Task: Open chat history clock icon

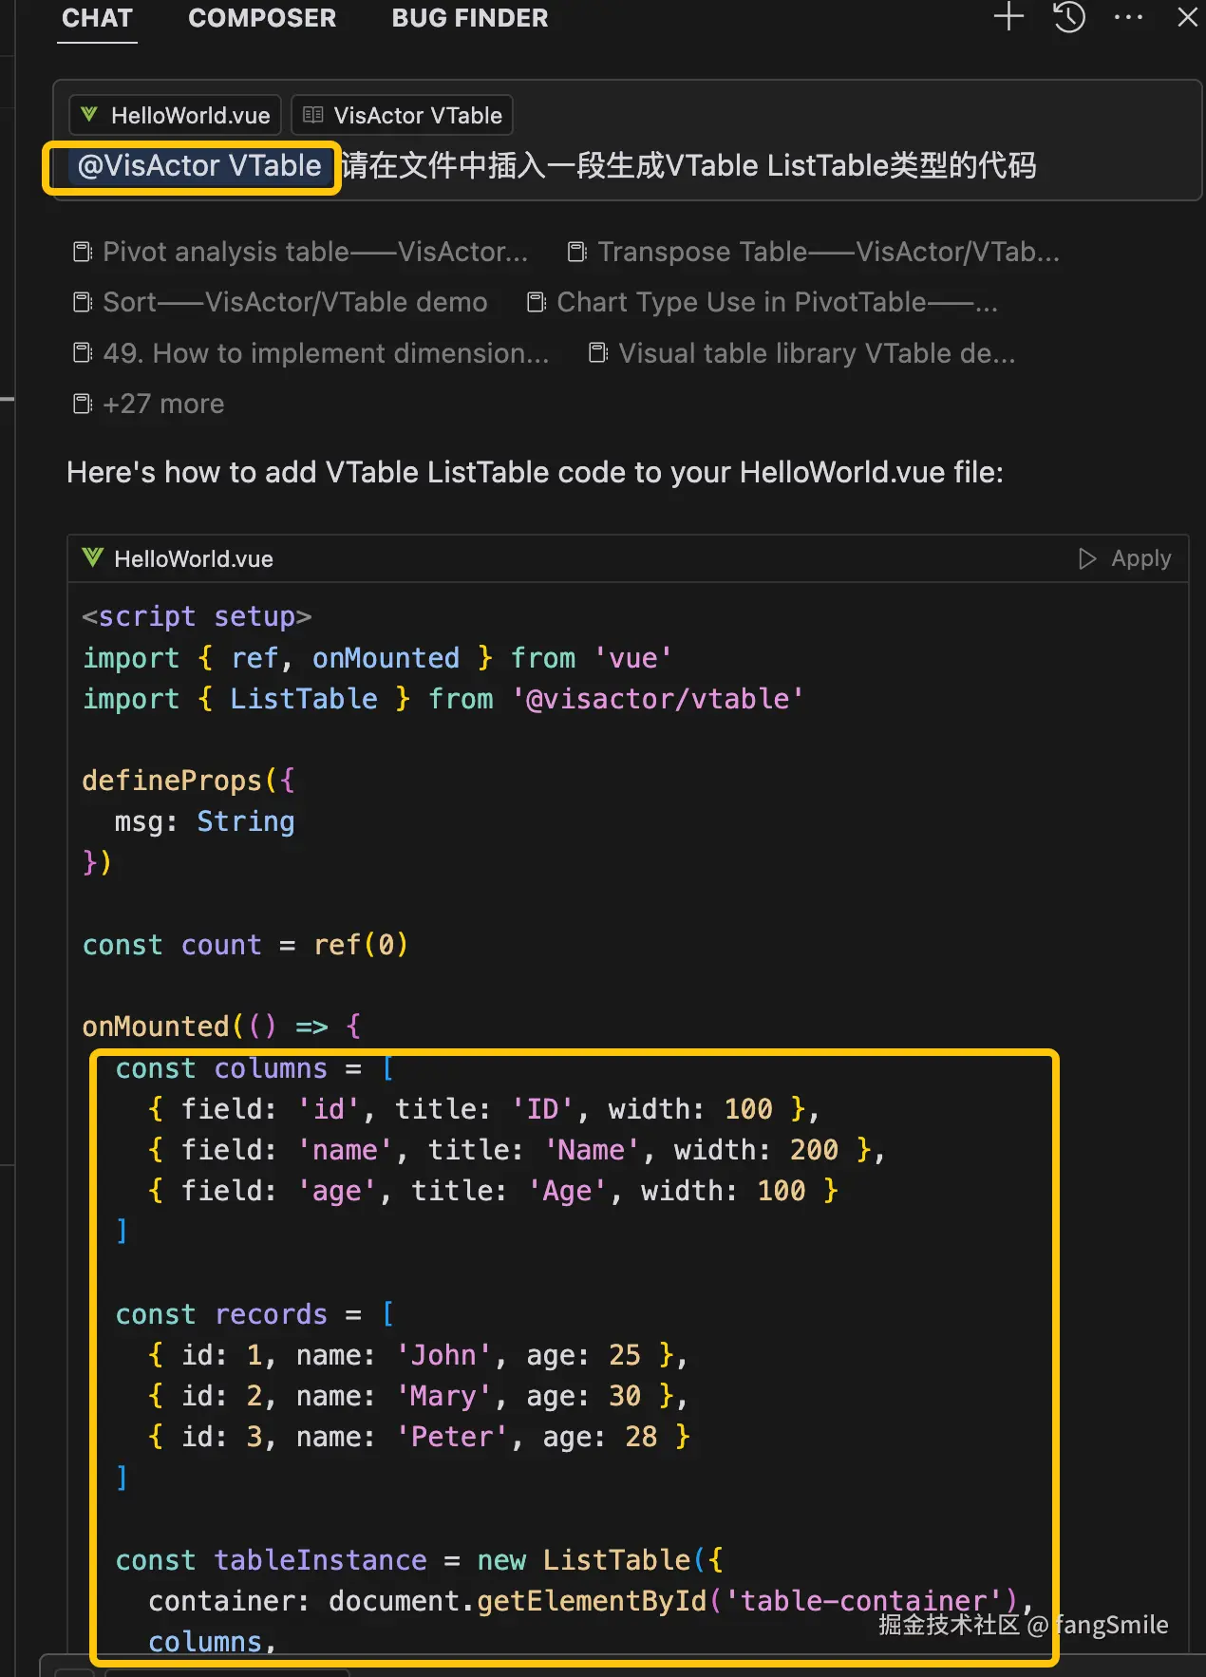Action: [1069, 17]
